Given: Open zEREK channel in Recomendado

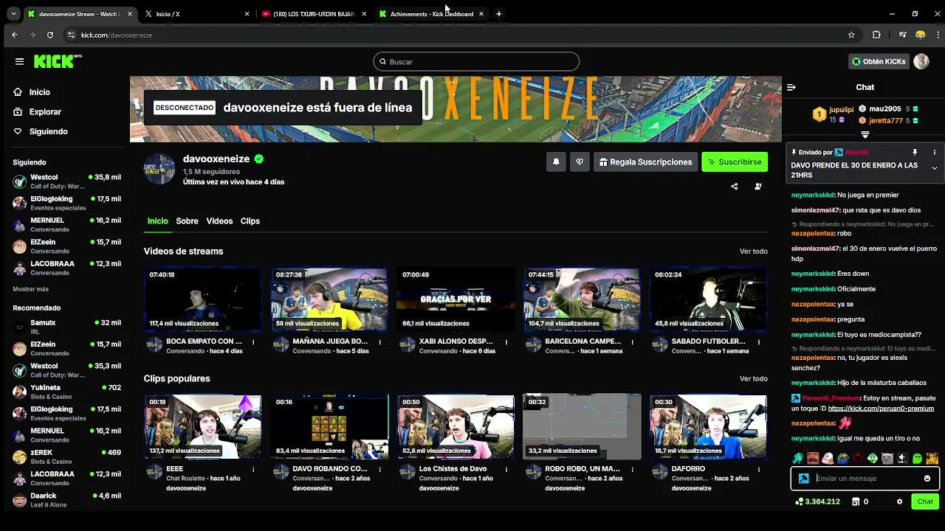Looking at the screenshot, I should coord(66,457).
